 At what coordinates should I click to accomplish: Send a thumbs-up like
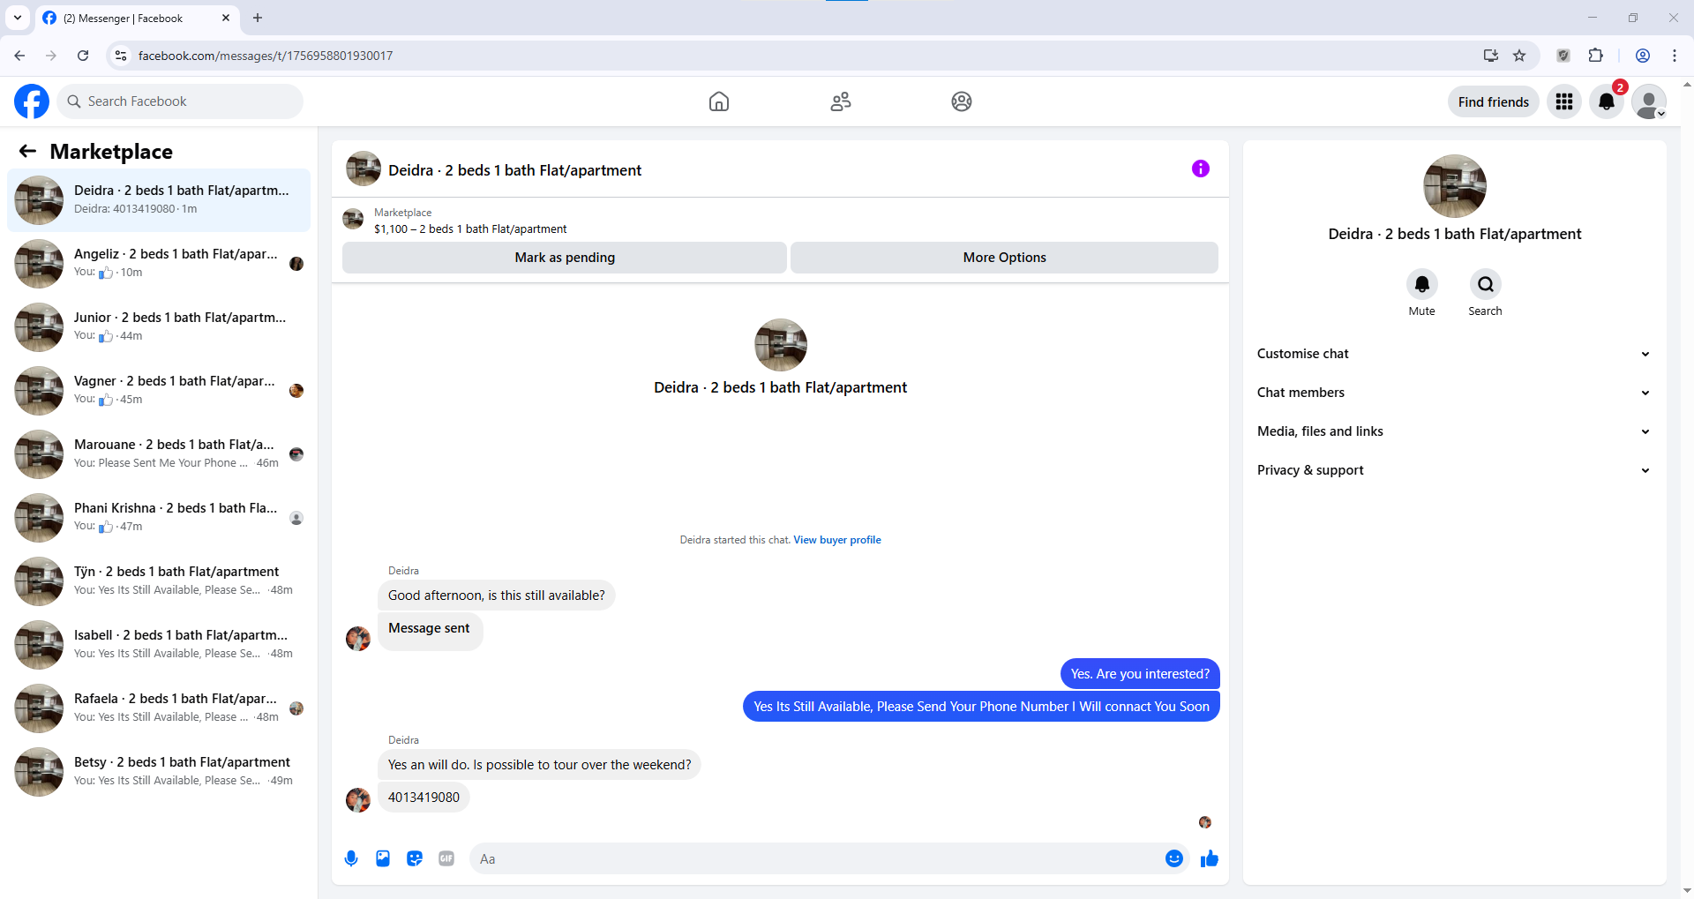1210,858
